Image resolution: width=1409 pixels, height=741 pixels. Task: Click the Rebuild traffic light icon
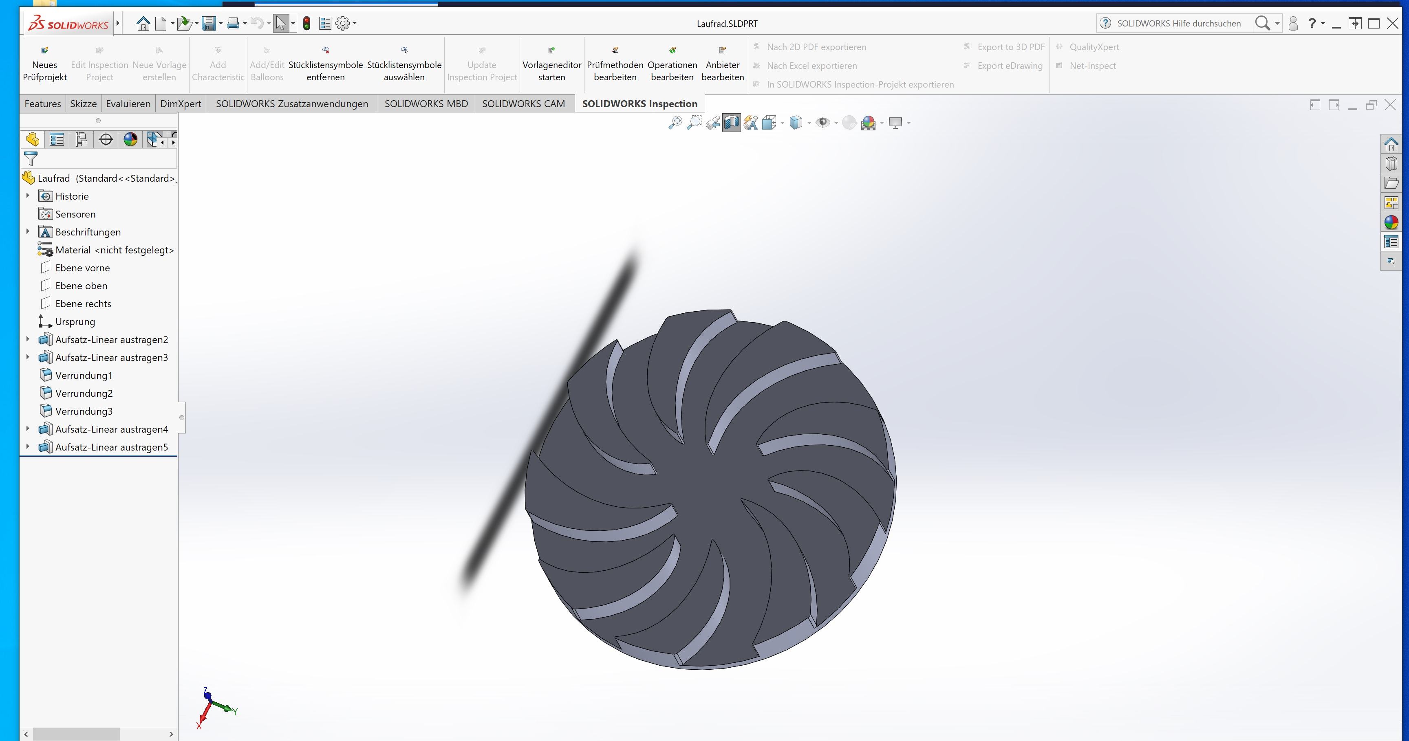point(307,24)
